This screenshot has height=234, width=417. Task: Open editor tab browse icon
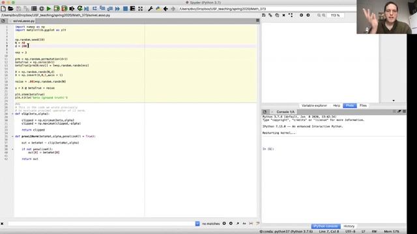pyautogui.click(x=3, y=21)
